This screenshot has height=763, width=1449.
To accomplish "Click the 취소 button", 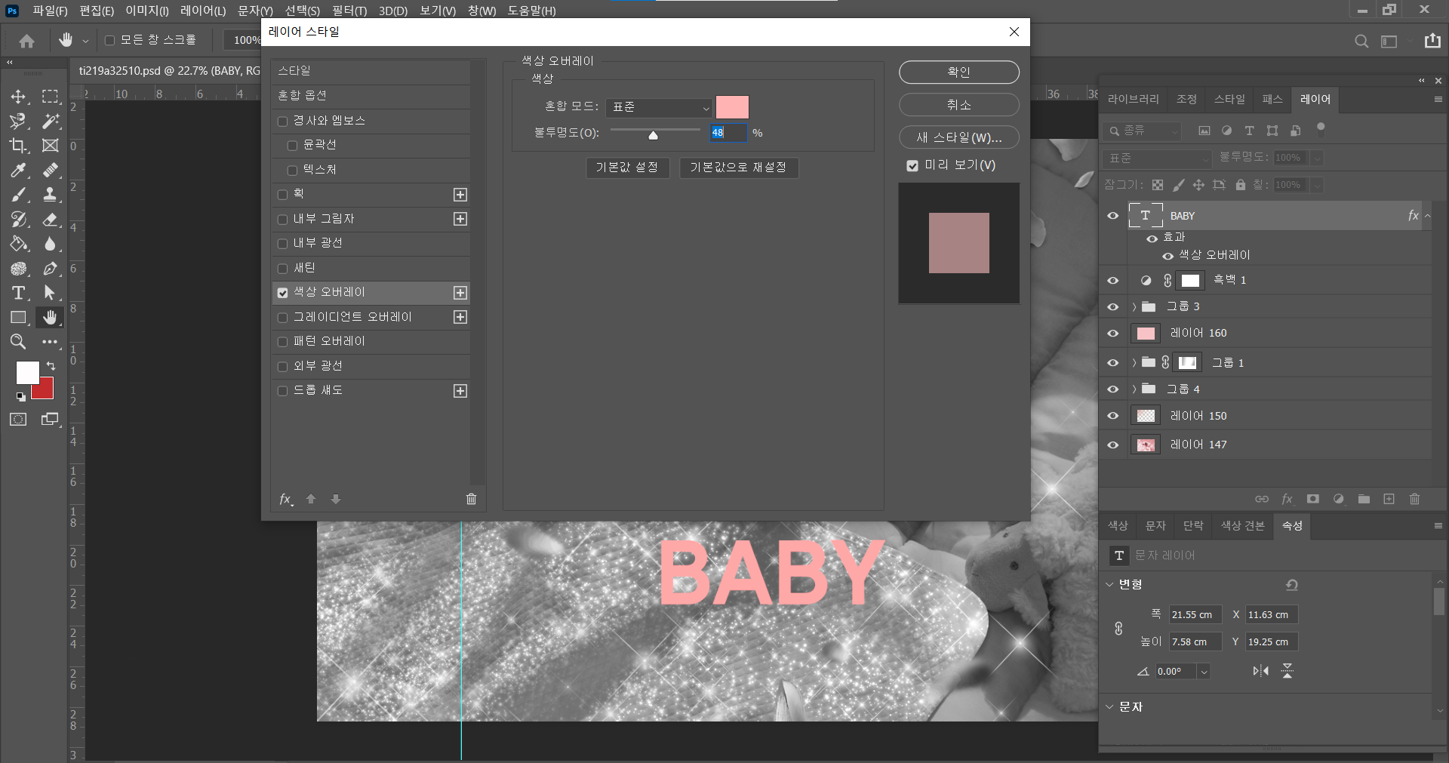I will point(958,105).
